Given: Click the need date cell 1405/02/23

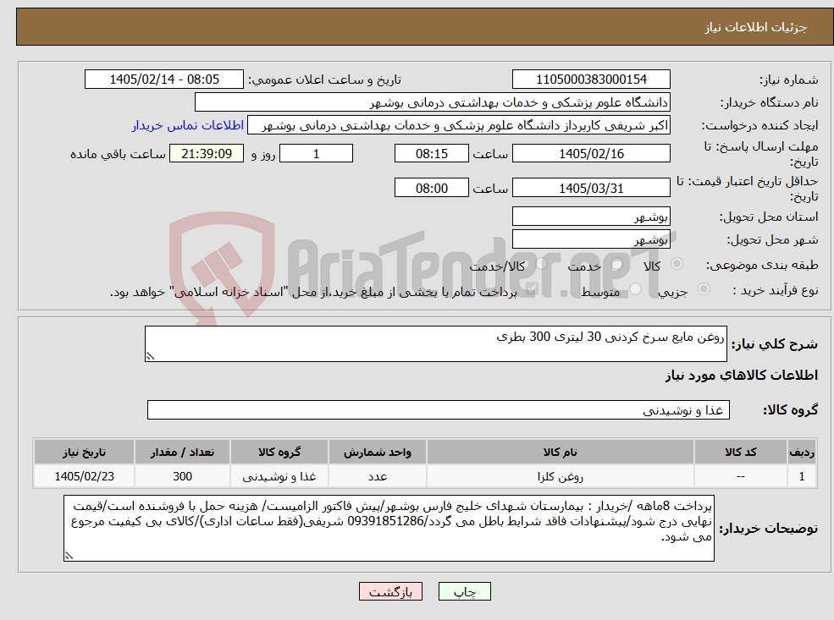Looking at the screenshot, I should click(84, 476).
